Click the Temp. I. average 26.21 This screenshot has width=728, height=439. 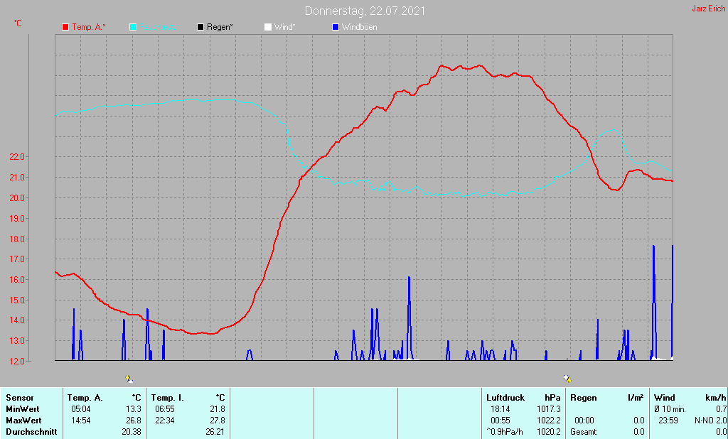pyautogui.click(x=215, y=432)
